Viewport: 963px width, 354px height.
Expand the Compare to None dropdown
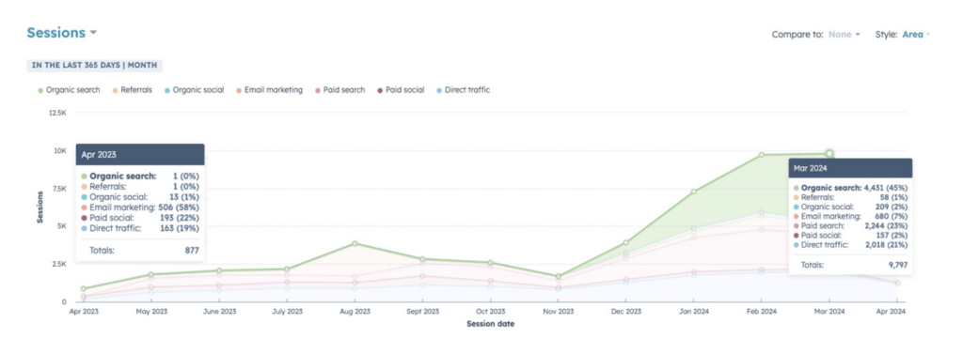click(844, 35)
